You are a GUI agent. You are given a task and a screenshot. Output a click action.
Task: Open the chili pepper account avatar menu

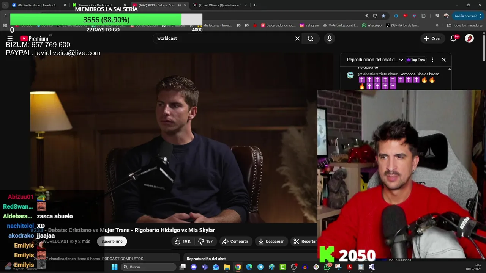click(469, 38)
